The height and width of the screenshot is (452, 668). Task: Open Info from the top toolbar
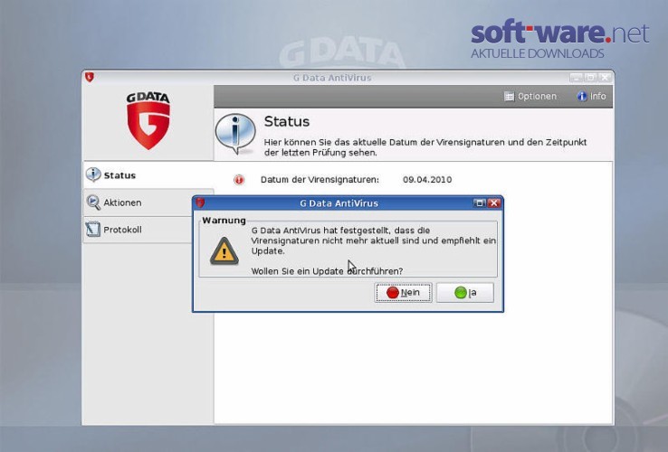click(x=591, y=96)
